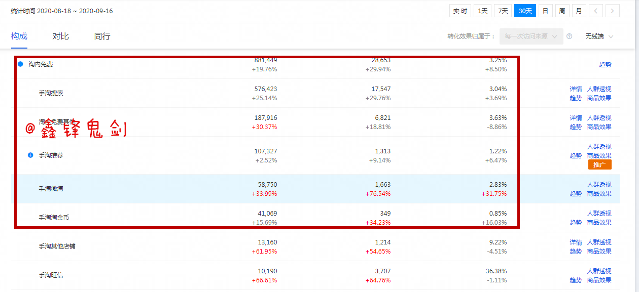Open the 无线端 device dropdown

coord(599,36)
